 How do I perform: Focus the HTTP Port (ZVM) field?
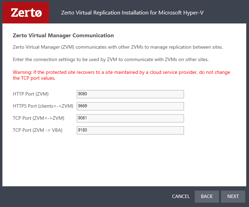130,94
